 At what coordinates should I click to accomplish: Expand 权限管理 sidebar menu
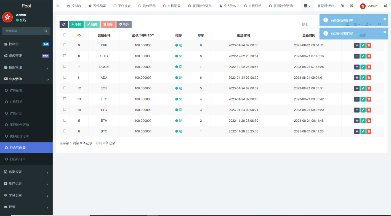pyautogui.click(x=26, y=67)
